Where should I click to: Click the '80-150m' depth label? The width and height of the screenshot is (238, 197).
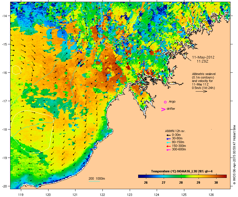178,142
